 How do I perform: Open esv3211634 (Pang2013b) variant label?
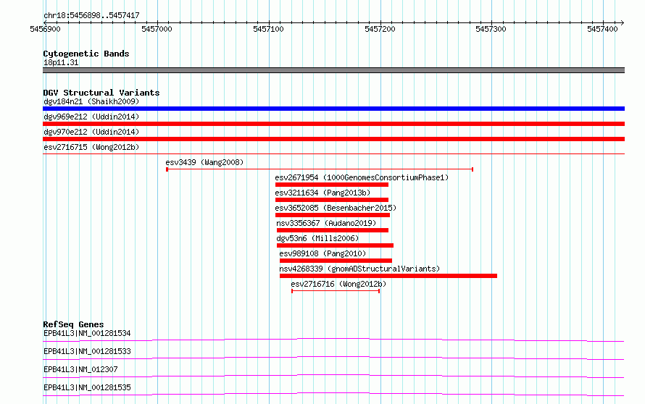click(x=322, y=193)
